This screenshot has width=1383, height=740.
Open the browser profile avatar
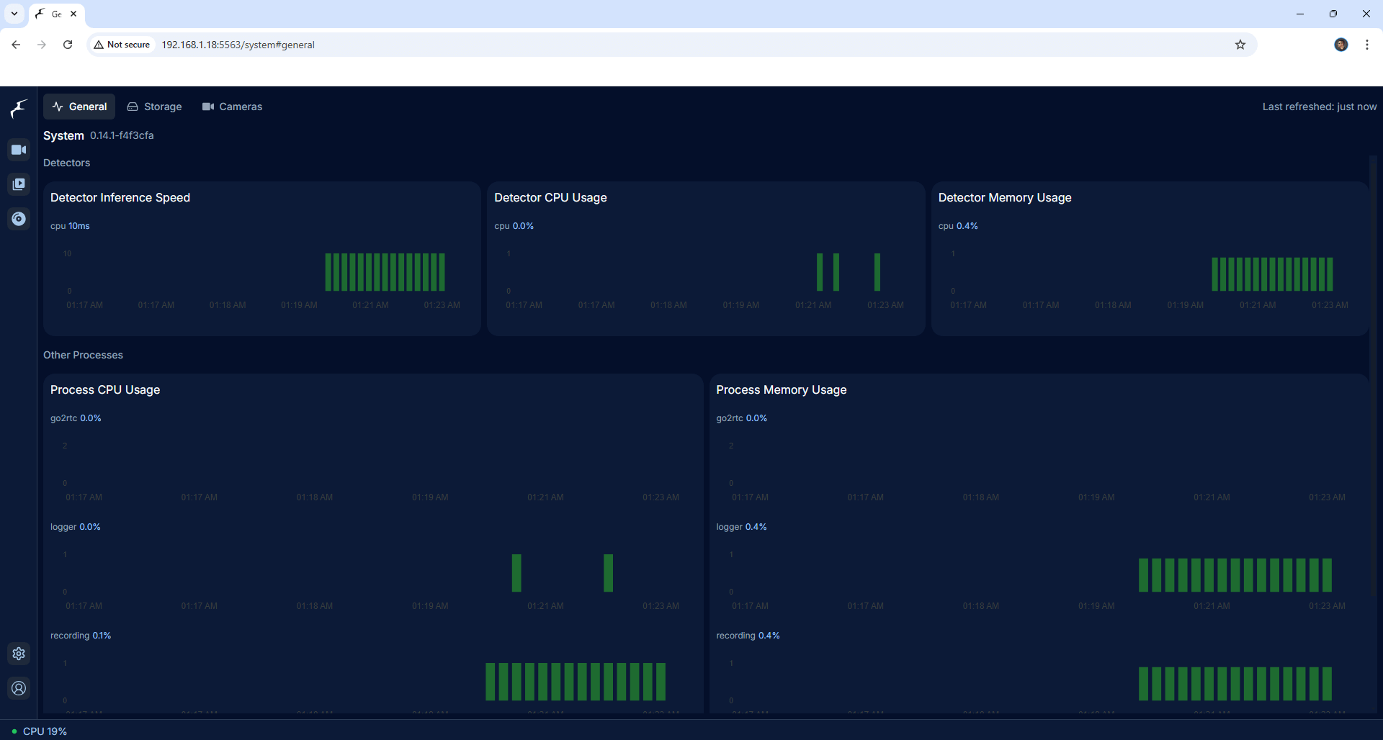(x=1341, y=45)
